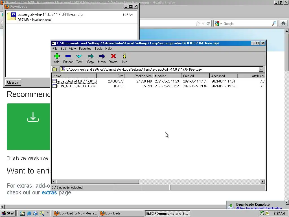This screenshot has width=289, height=217.
Task: Run the Test archive tool
Action: click(x=79, y=56)
